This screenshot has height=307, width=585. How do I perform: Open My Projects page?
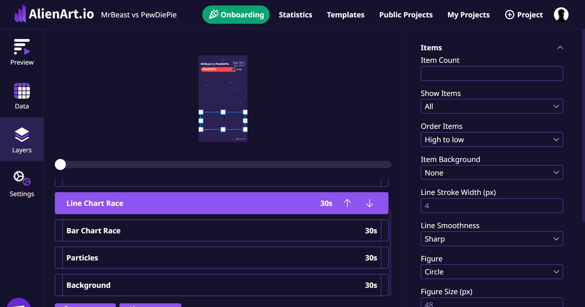[469, 15]
